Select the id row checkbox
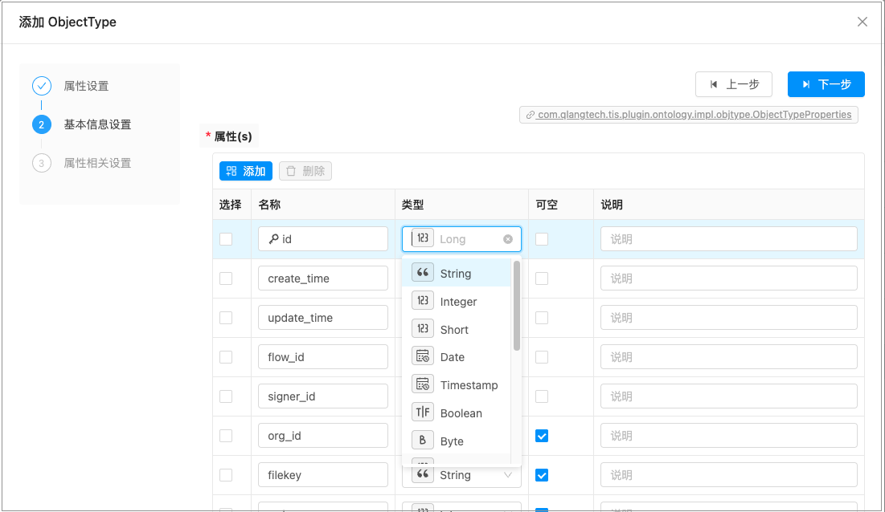885x512 pixels. [x=226, y=239]
